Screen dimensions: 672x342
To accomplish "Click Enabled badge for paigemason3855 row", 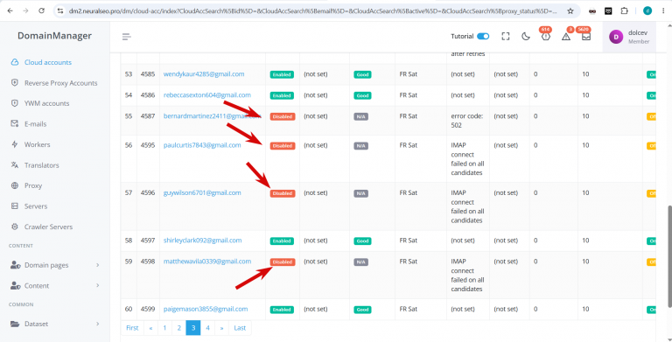I will pyautogui.click(x=282, y=310).
